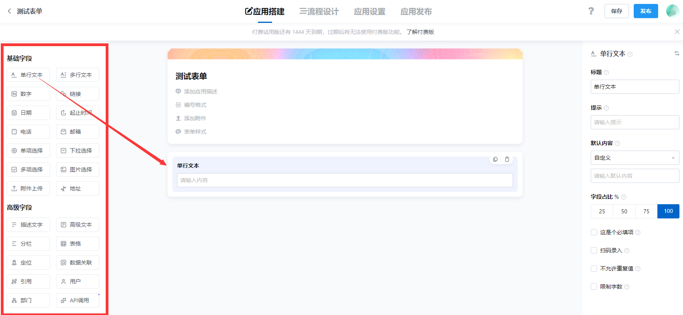Add a 起止时间 field

[x=78, y=113]
